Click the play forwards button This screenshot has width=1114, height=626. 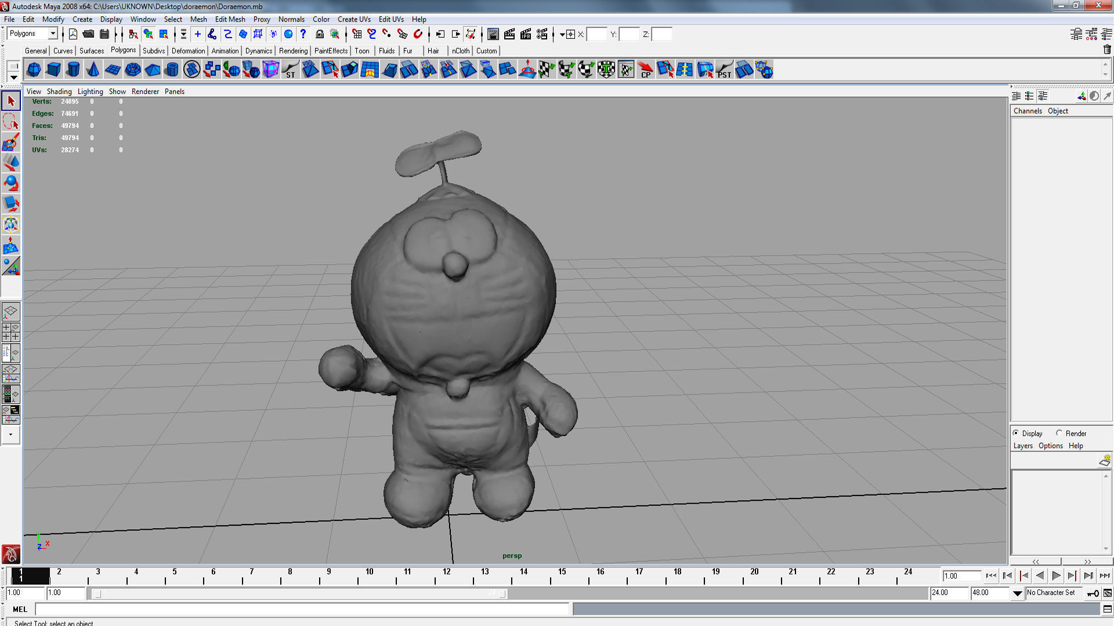1056,576
